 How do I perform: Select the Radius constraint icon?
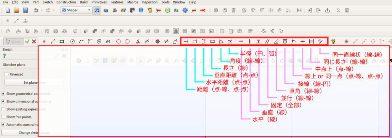(230, 41)
